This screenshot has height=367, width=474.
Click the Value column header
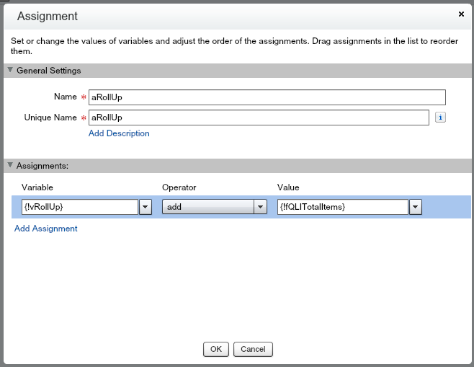point(288,187)
